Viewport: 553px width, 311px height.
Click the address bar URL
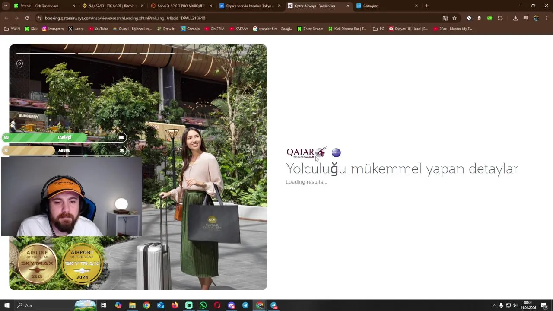click(x=125, y=18)
